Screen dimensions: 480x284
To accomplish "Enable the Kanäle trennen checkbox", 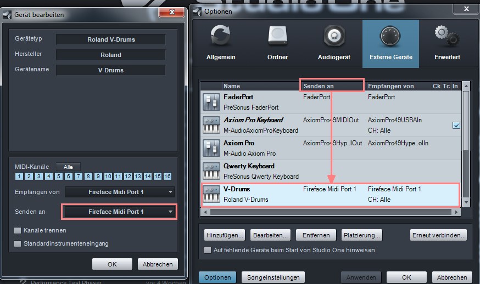I will [x=18, y=230].
